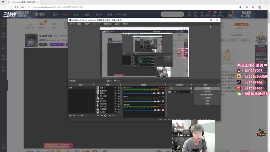270x152 pixels.
Task: Click the OBS preview canvas thumbnail
Action: coord(144,52)
